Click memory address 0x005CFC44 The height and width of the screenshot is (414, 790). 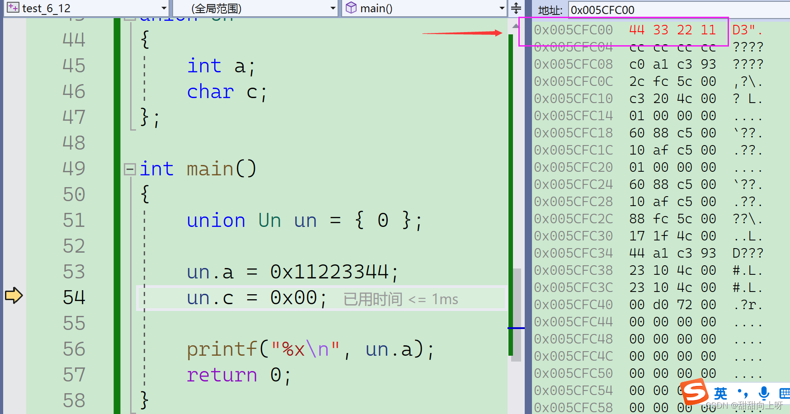point(573,322)
